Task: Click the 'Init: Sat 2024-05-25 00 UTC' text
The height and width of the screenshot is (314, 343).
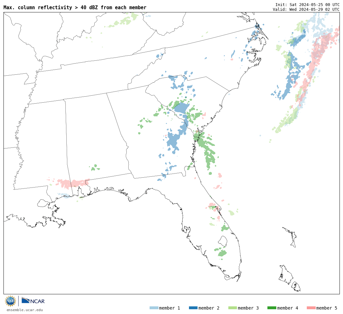Action: 307,4
